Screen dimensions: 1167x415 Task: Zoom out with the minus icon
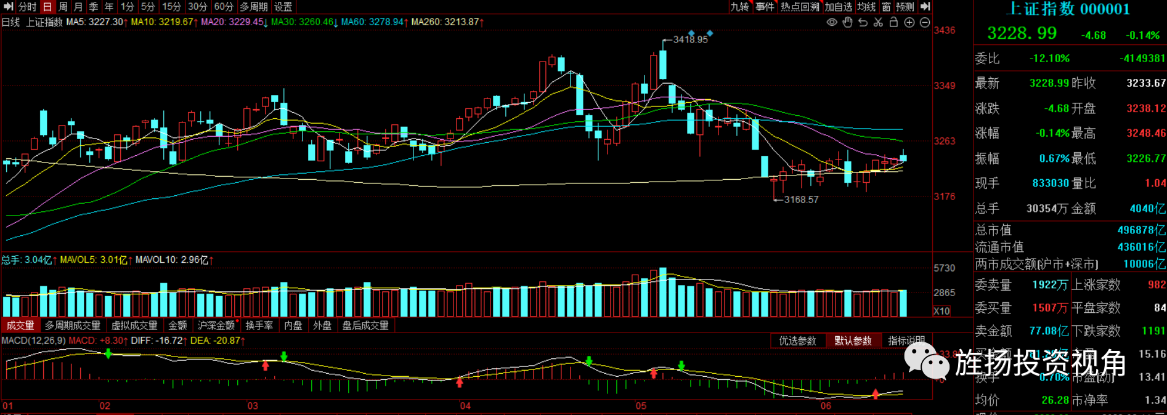(924, 22)
